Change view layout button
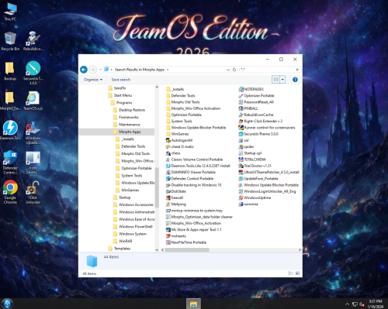388x309 pixels. (275, 80)
